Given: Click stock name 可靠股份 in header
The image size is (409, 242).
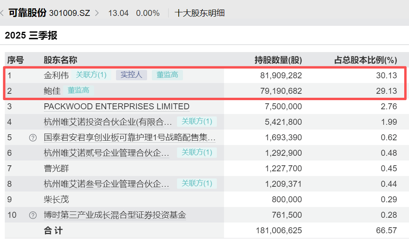Looking at the screenshot, I should 28,13.
